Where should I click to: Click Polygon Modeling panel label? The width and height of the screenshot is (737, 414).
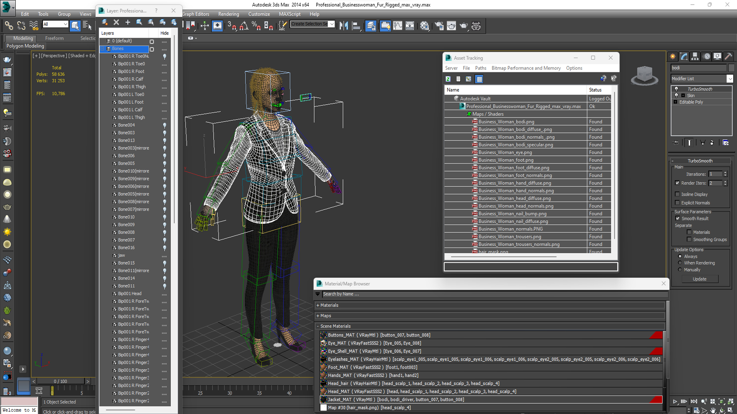pos(25,46)
